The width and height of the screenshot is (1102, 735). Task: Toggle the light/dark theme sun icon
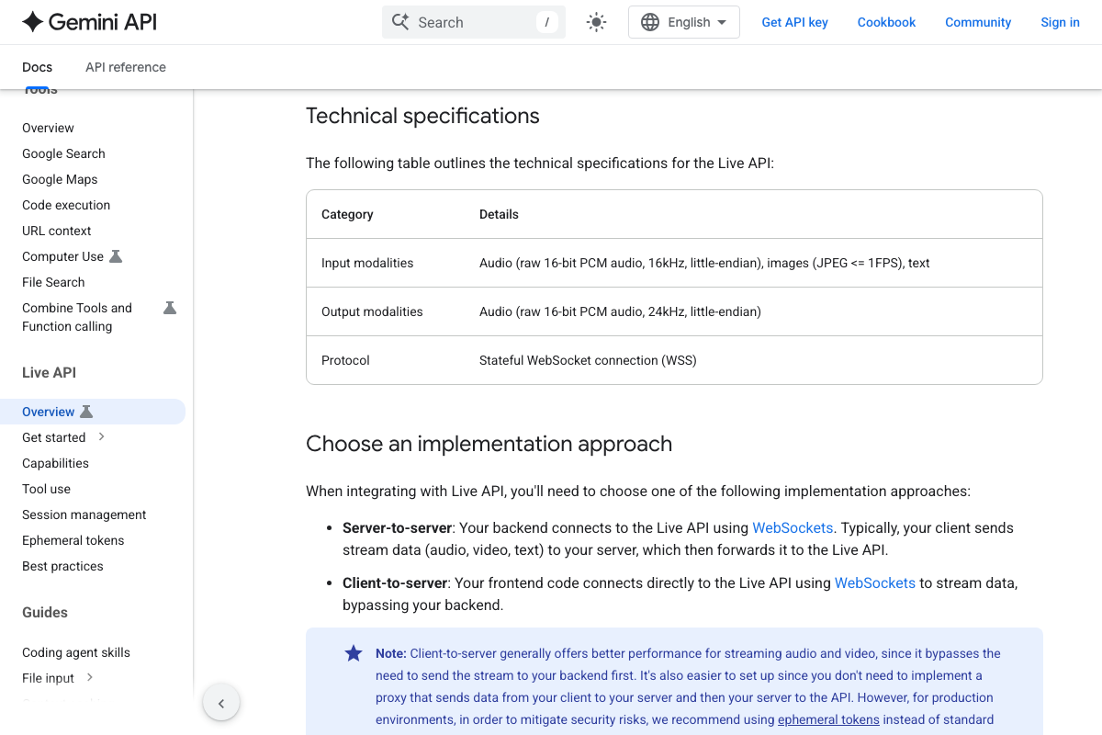pyautogui.click(x=597, y=22)
